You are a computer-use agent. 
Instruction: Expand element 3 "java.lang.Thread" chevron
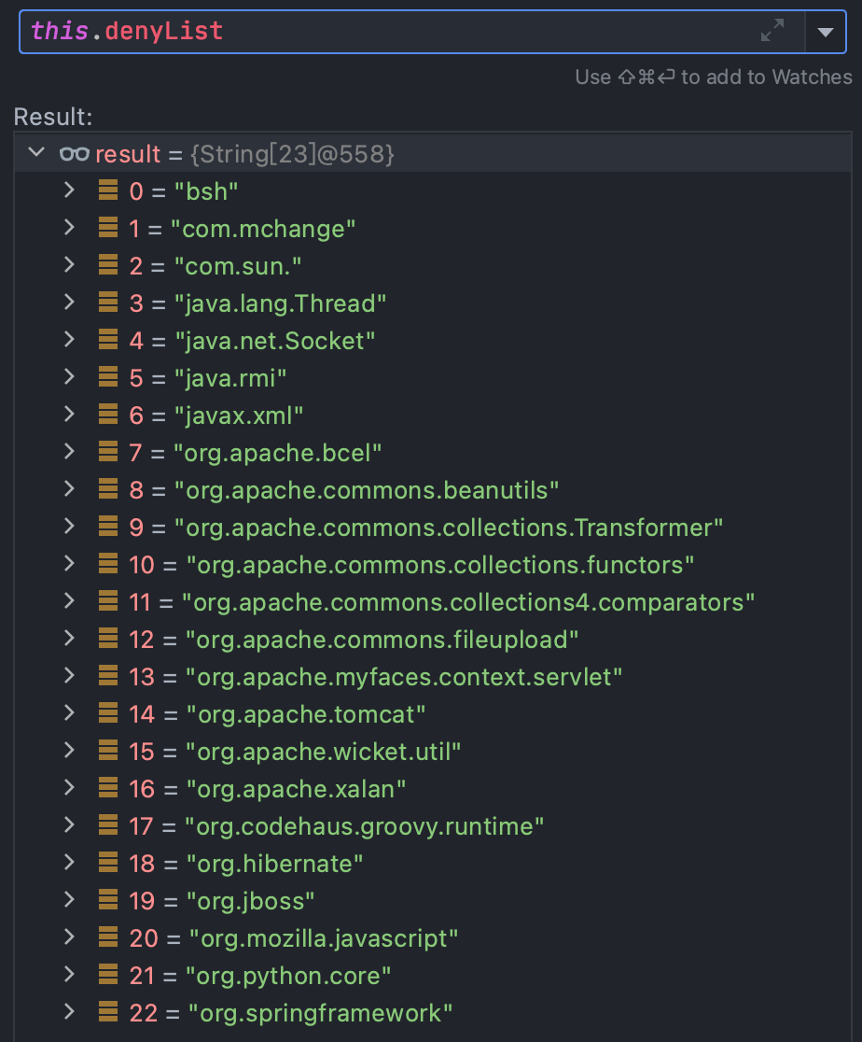68,303
